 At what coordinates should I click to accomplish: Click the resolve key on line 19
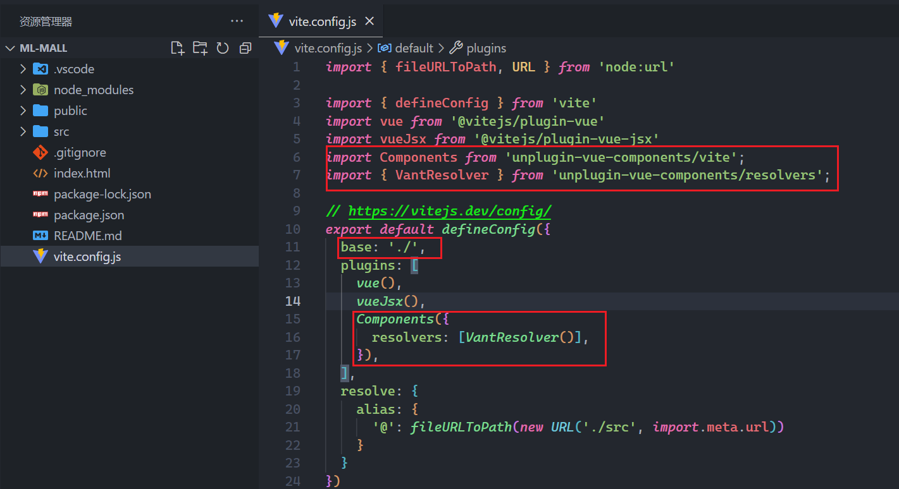(x=368, y=391)
